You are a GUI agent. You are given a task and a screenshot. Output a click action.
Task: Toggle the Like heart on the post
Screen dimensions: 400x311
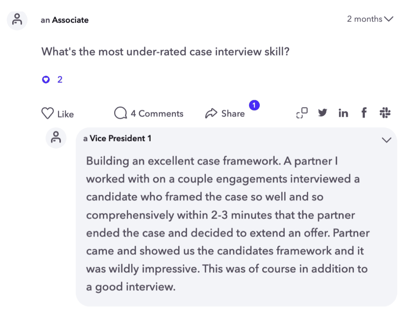click(x=47, y=114)
